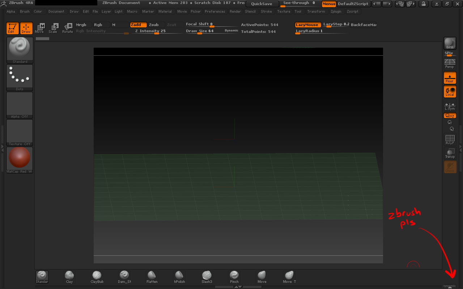Pick the ClayBuildup brush
Screen dimensions: 463x289
point(97,277)
